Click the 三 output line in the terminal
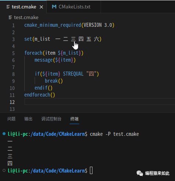Viewport: 175px width, 181px height. [10, 156]
